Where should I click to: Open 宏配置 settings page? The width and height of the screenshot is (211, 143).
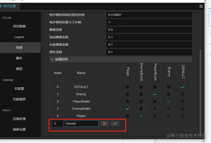19,88
